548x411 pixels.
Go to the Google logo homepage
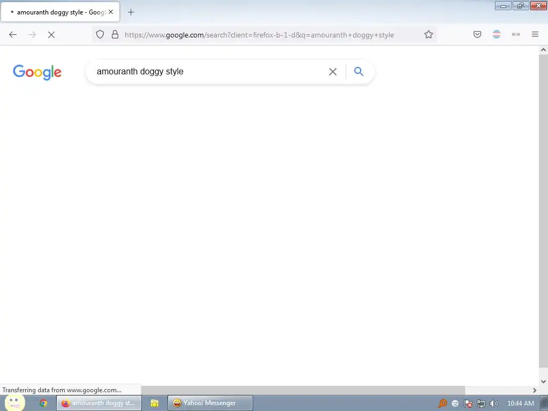(x=37, y=72)
